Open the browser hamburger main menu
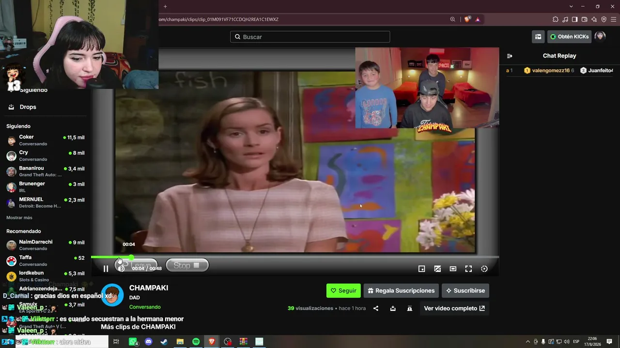The image size is (620, 348). click(x=613, y=19)
